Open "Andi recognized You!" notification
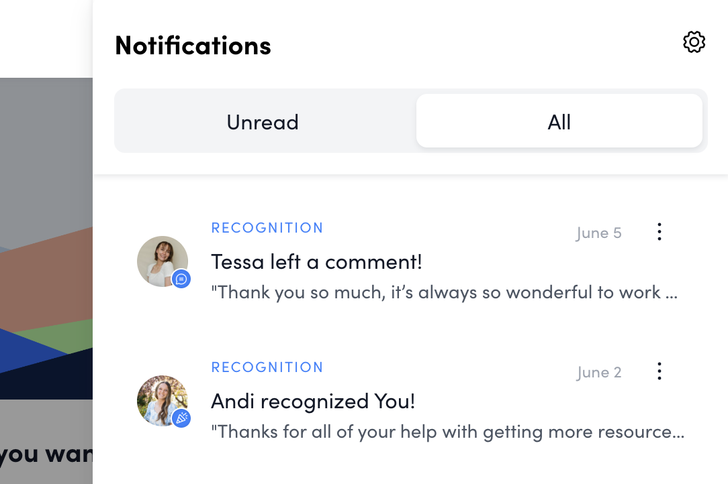 (313, 401)
